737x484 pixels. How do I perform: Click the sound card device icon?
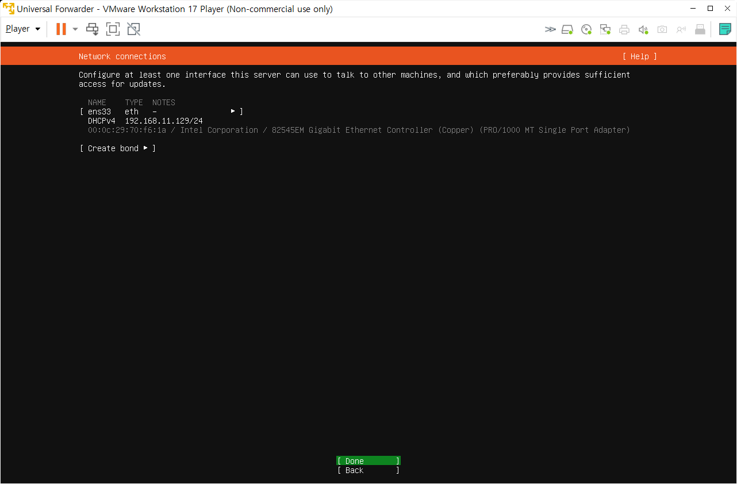point(643,29)
